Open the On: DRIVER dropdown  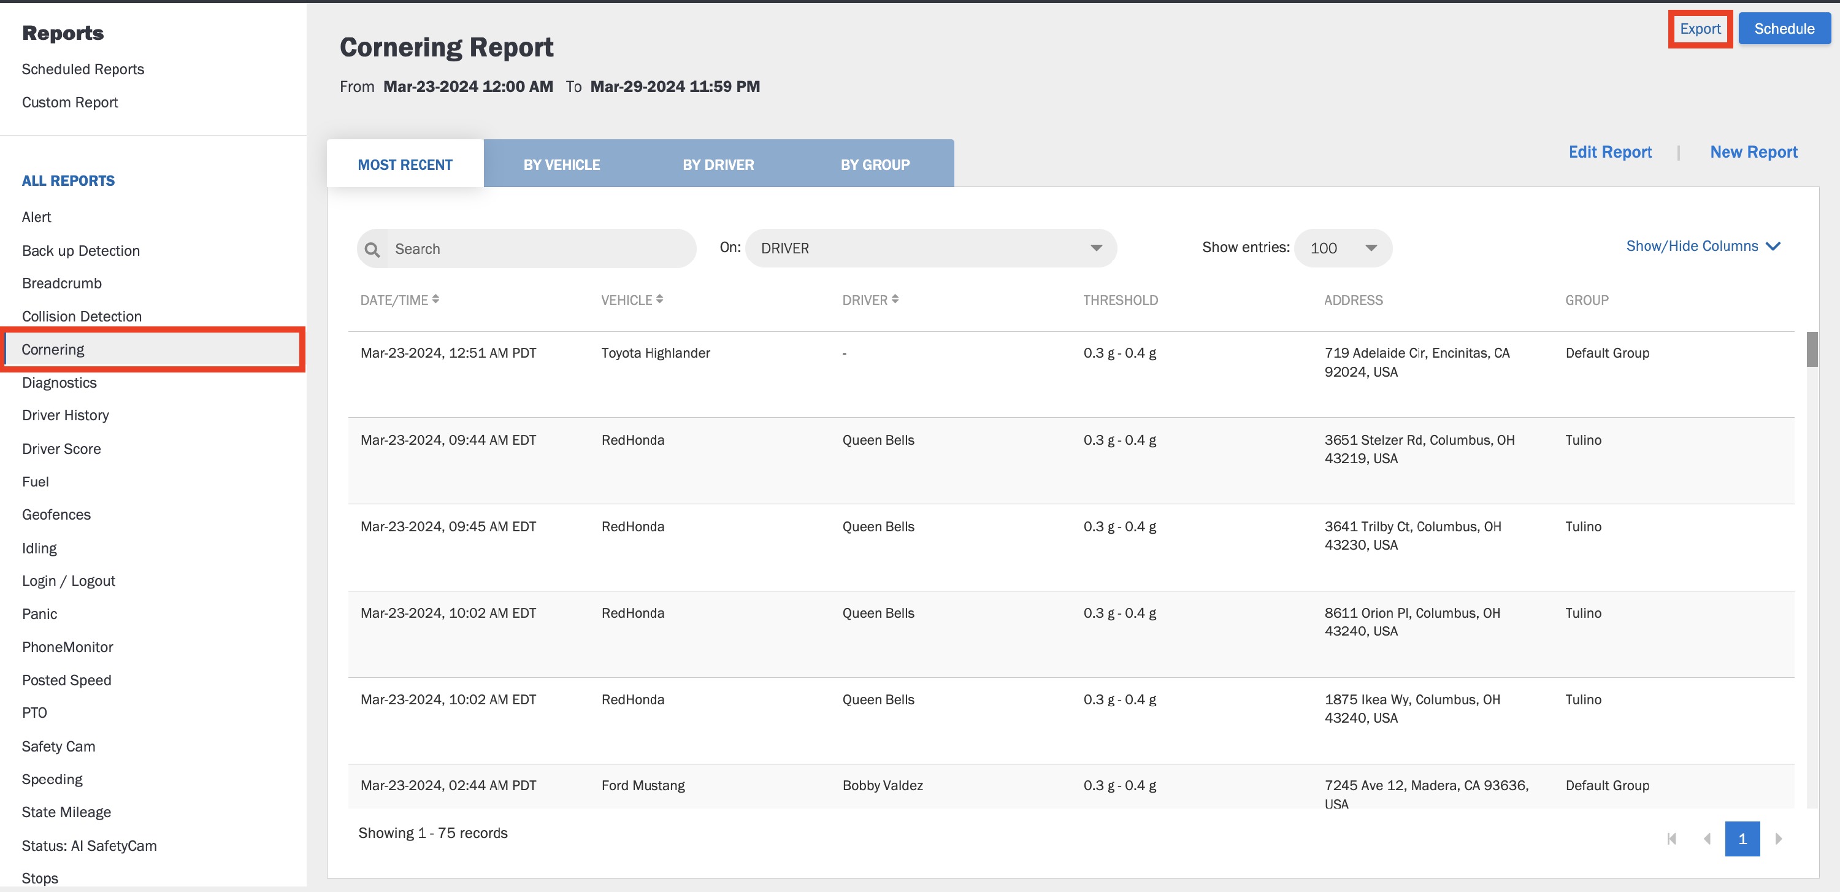tap(930, 248)
